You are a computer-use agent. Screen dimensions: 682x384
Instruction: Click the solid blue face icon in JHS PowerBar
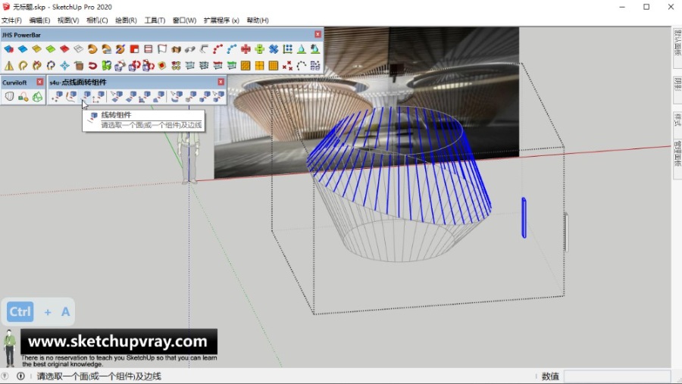(23, 49)
